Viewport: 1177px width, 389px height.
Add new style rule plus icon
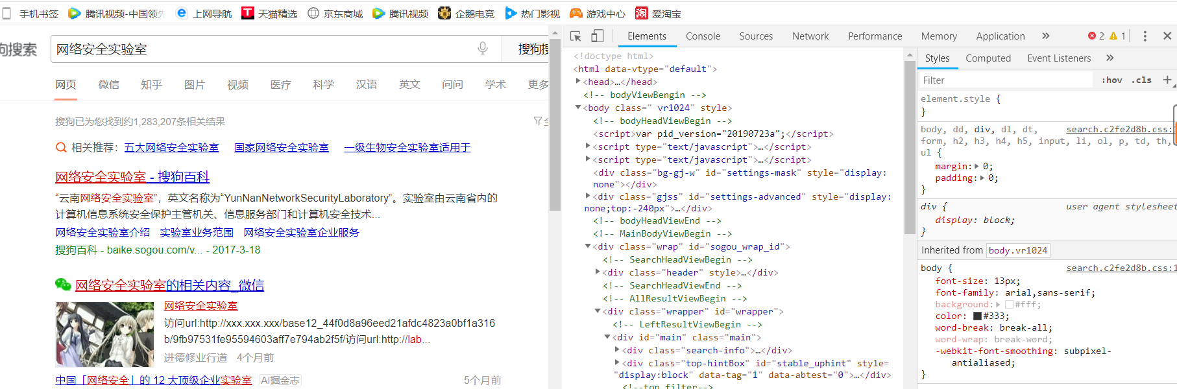coord(1167,80)
